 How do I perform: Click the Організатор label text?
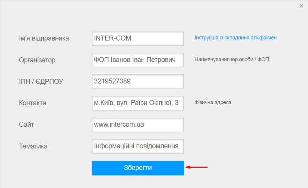point(37,60)
